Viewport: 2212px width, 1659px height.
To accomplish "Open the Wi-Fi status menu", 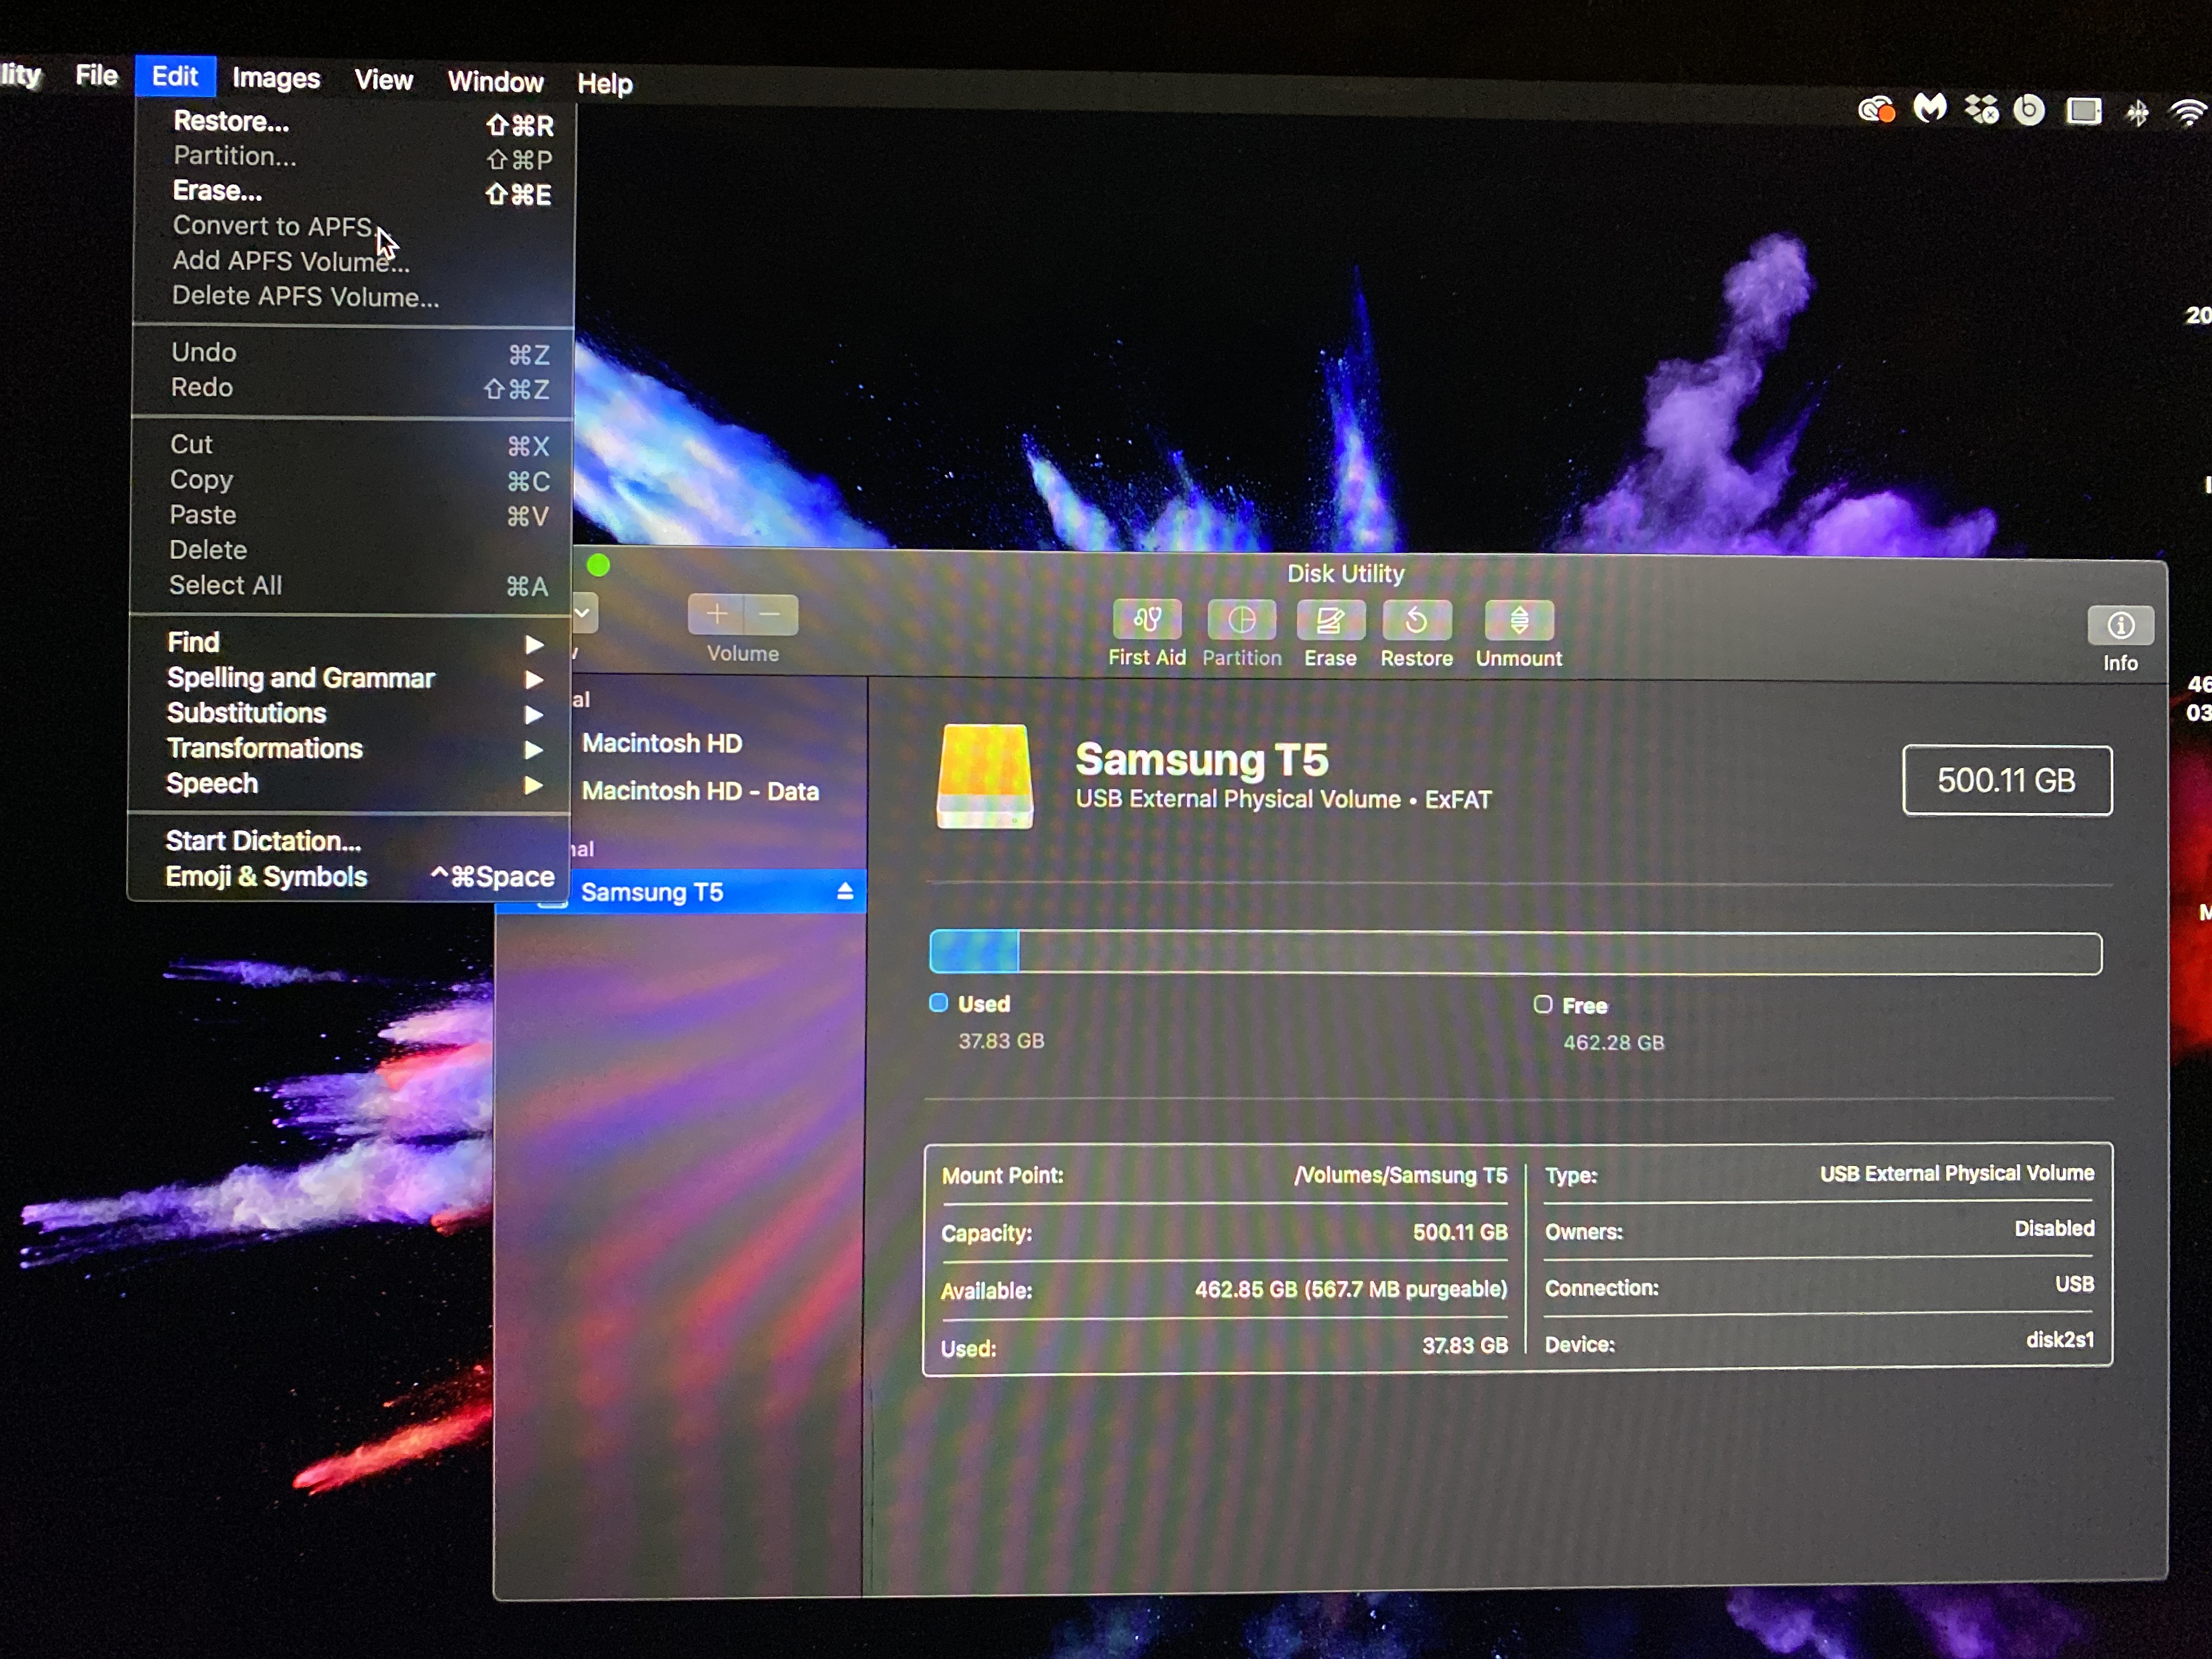I will (x=2189, y=112).
